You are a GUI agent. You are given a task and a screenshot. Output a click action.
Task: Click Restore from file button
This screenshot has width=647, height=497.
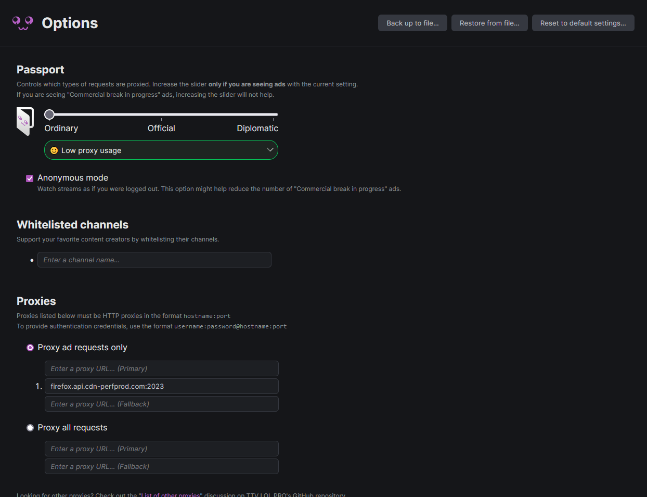[489, 23]
